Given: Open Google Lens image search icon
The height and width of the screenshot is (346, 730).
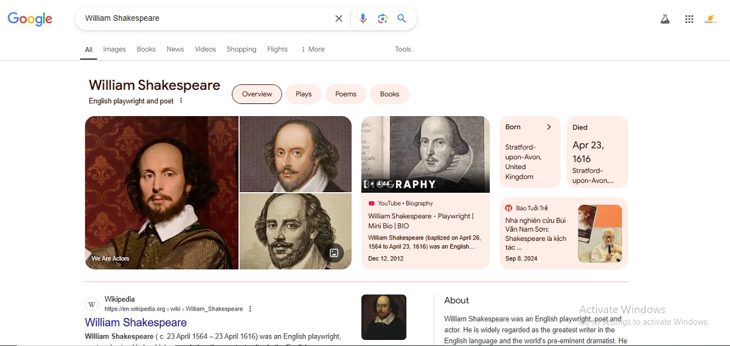Looking at the screenshot, I should [383, 18].
